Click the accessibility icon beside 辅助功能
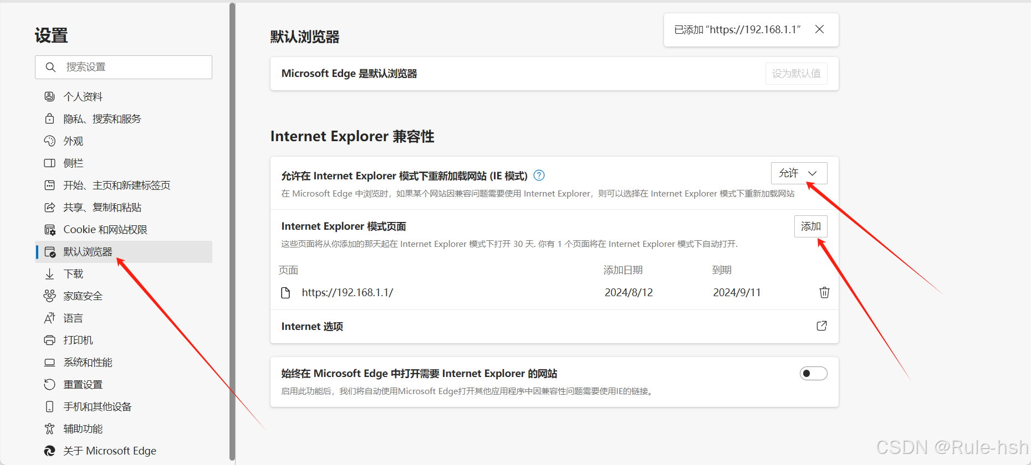Image resolution: width=1031 pixels, height=465 pixels. tap(49, 428)
